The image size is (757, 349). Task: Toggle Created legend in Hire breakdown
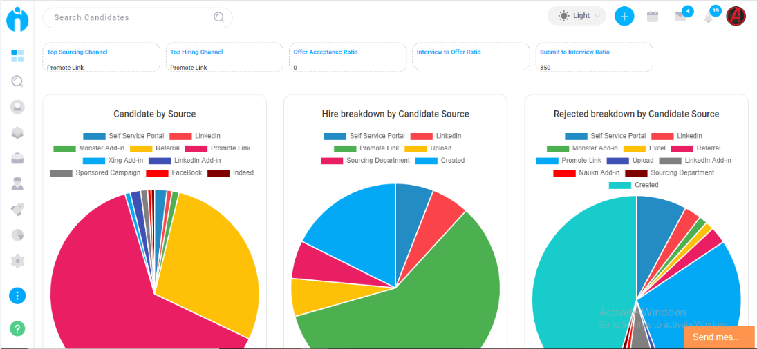(440, 160)
